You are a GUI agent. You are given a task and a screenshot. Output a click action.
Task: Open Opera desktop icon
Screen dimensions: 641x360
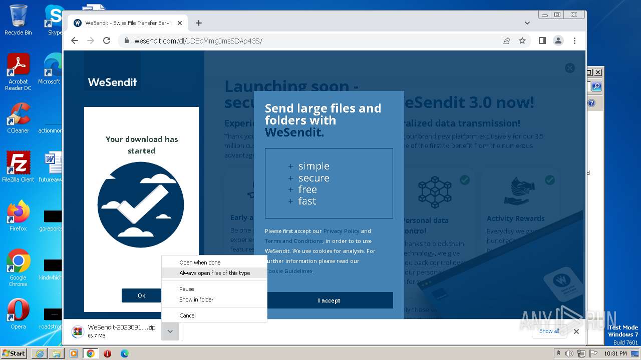point(18,313)
